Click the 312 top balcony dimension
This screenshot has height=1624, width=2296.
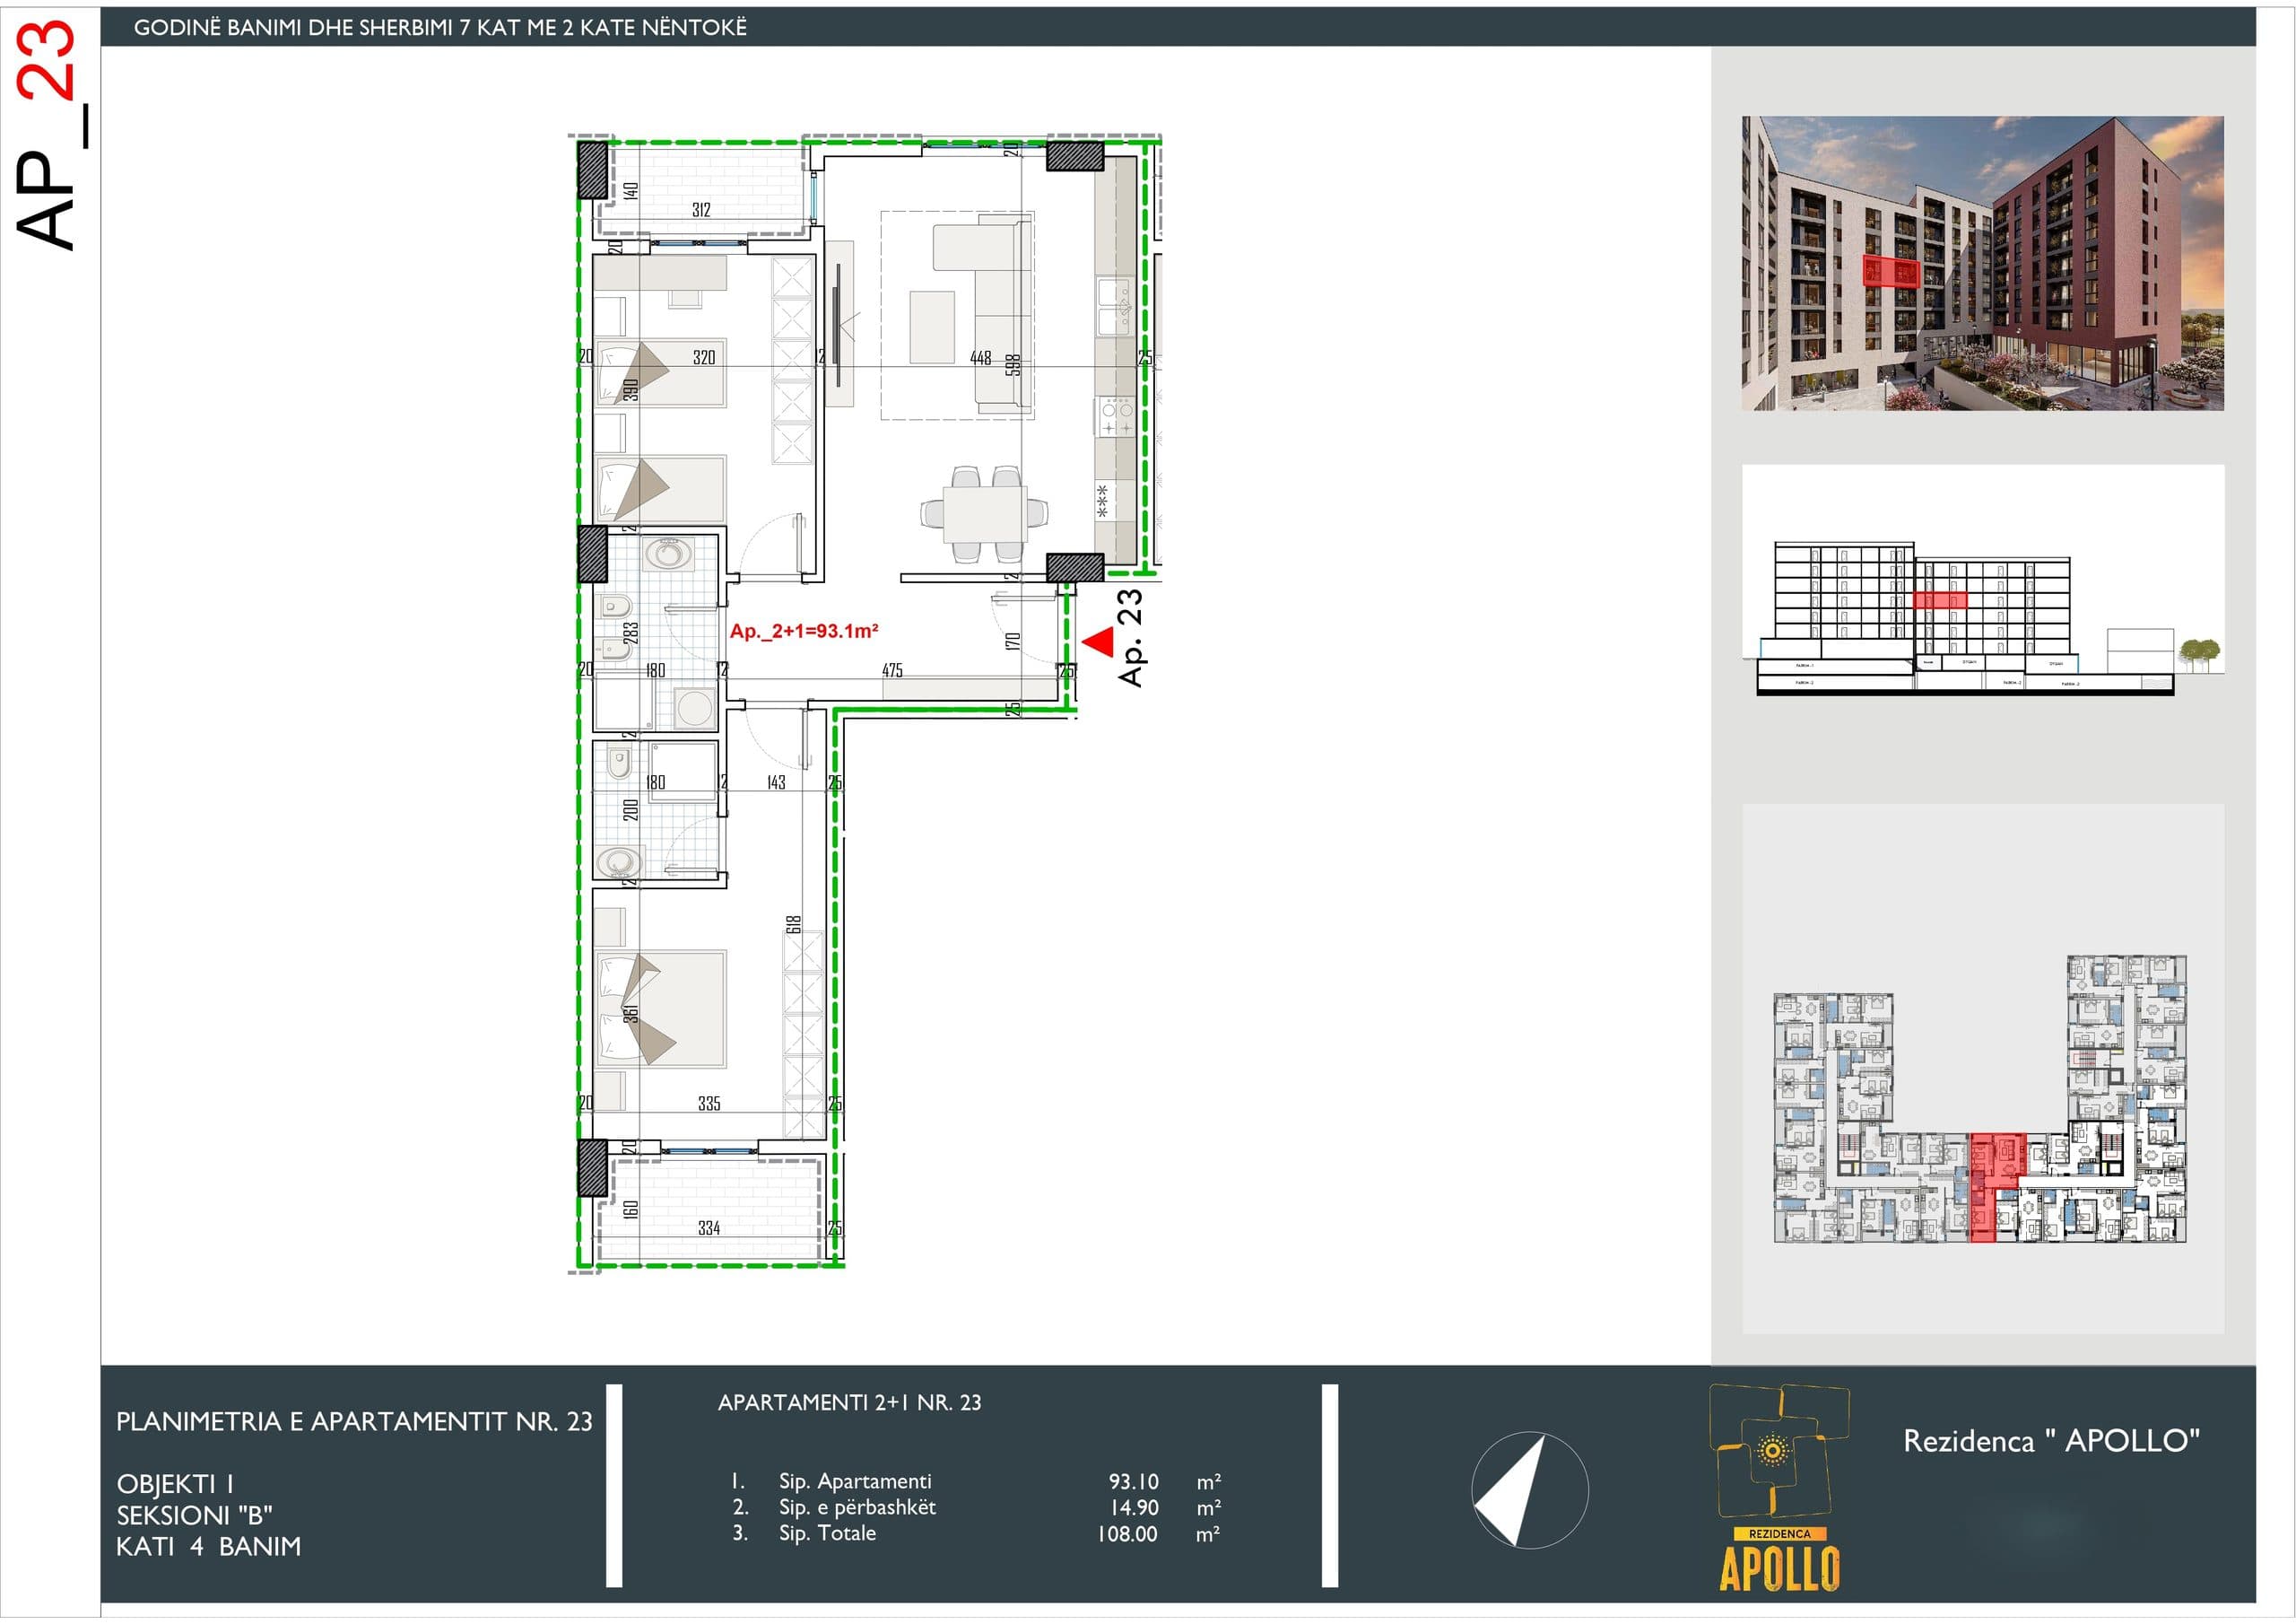(701, 209)
